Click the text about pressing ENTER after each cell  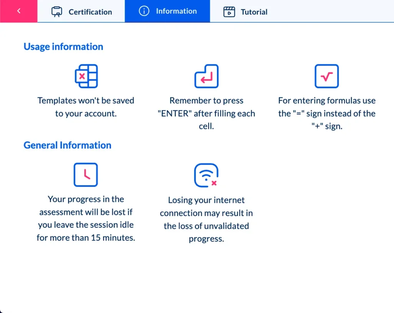(206, 113)
